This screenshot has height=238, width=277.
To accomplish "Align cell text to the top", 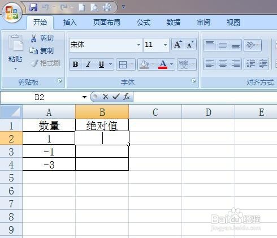I will pos(210,45).
